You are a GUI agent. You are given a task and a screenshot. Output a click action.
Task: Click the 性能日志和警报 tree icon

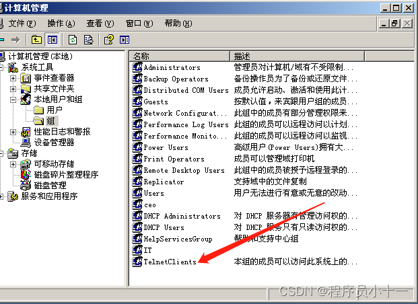tap(26, 132)
